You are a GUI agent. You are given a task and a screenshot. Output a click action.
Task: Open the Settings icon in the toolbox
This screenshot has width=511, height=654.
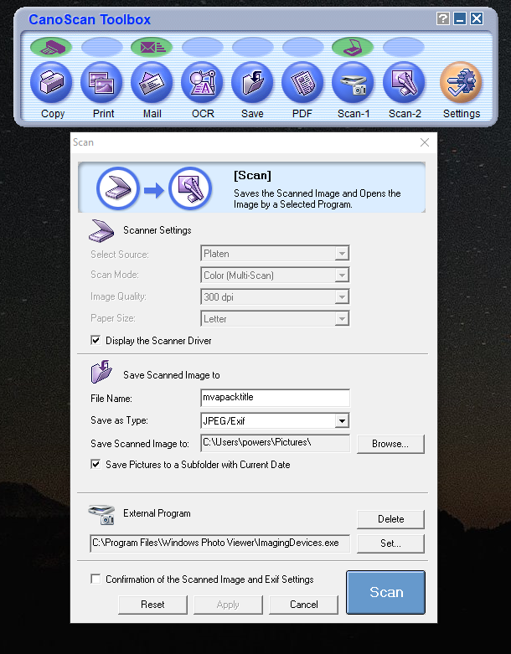(462, 83)
